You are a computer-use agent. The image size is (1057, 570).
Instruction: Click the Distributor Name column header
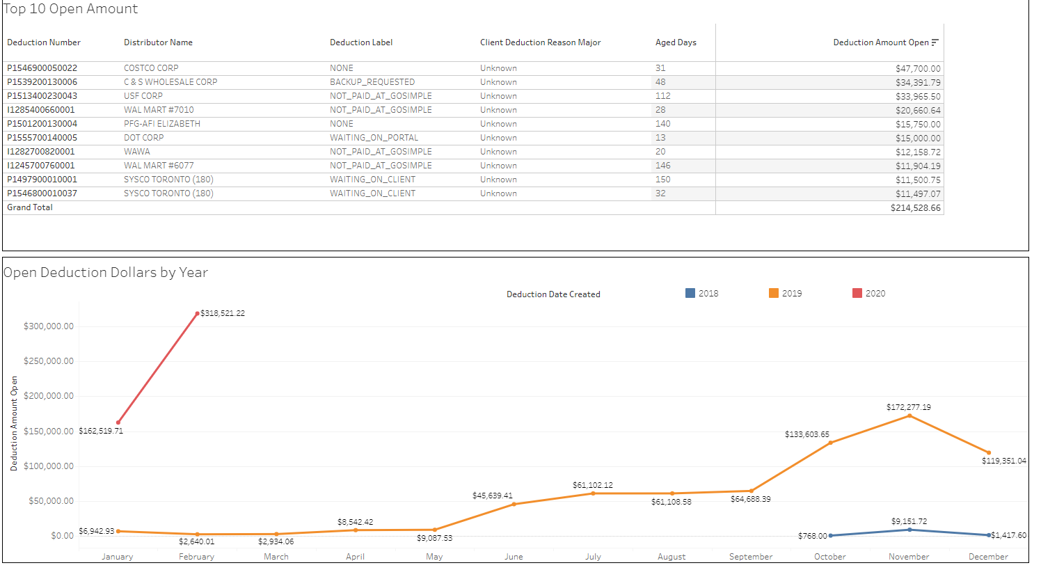coord(158,42)
